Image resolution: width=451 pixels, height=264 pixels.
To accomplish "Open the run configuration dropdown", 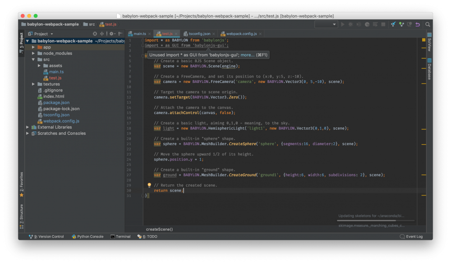I will 326,24.
